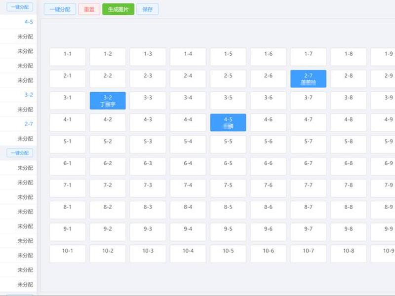
Task: Pick seat 3-8
Action: [349, 101]
